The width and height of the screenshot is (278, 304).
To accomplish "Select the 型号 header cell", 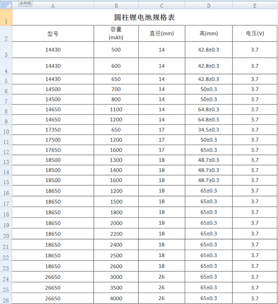I will 53,33.
